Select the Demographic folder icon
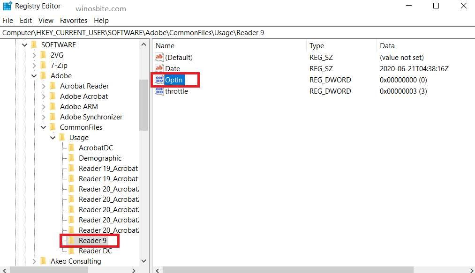This screenshot has height=273, width=475. pos(71,158)
